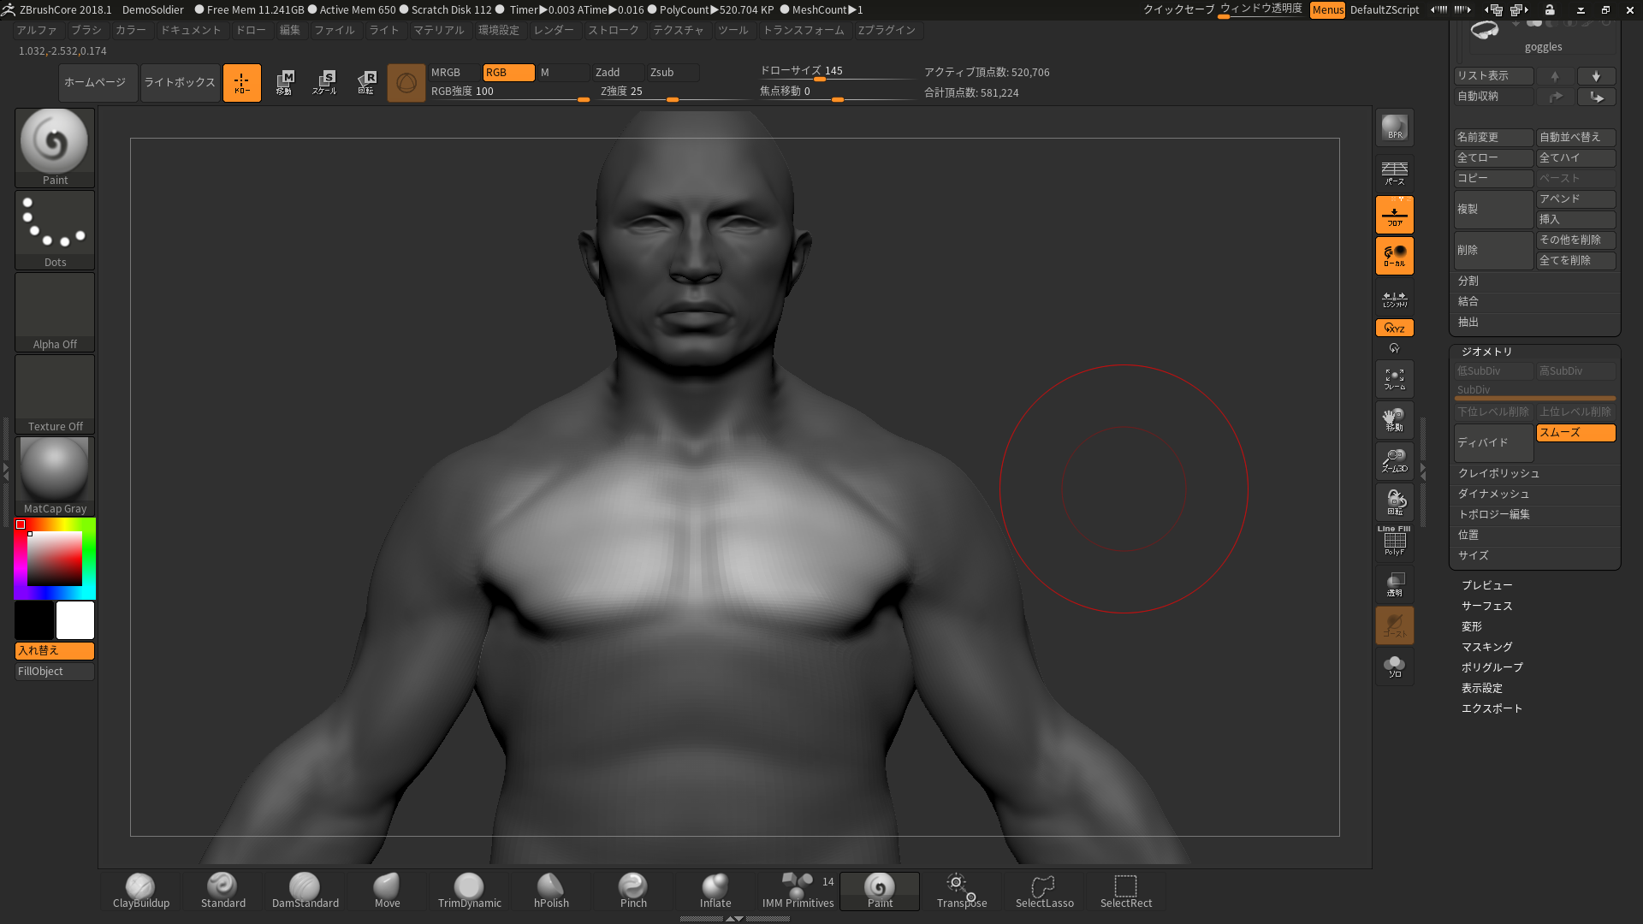Screen dimensions: 1643x924
Task: Select the DamStandard brush
Action: [x=305, y=891]
